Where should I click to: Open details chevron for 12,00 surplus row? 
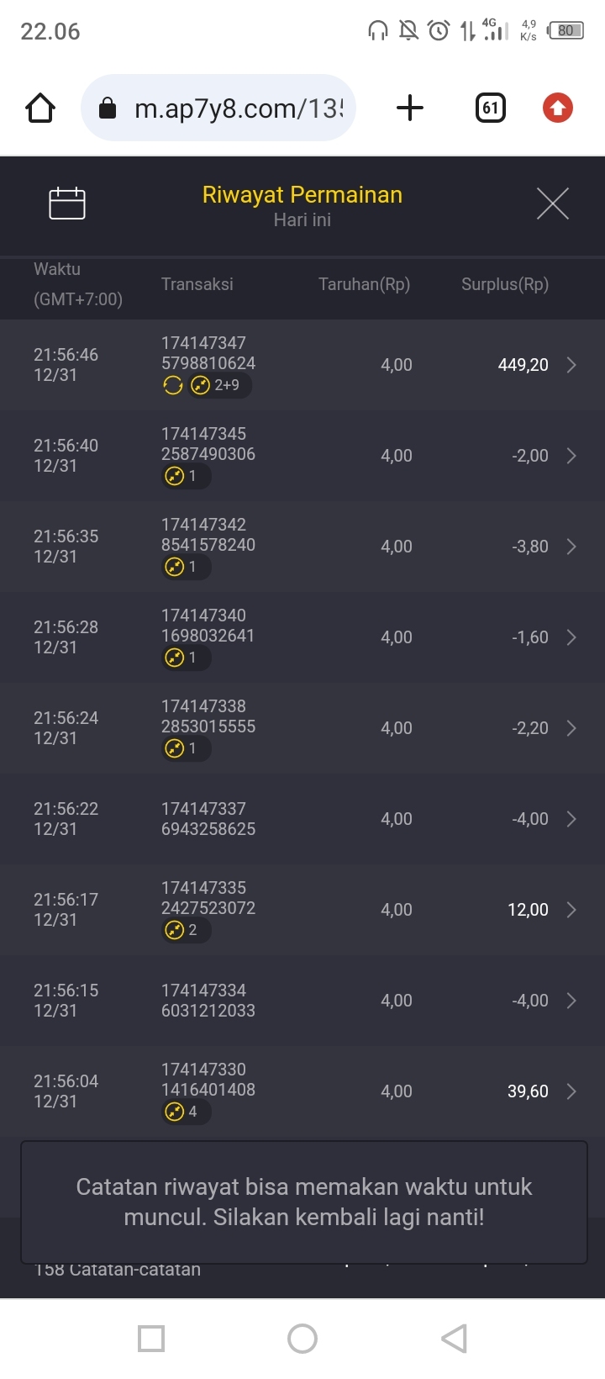point(571,910)
